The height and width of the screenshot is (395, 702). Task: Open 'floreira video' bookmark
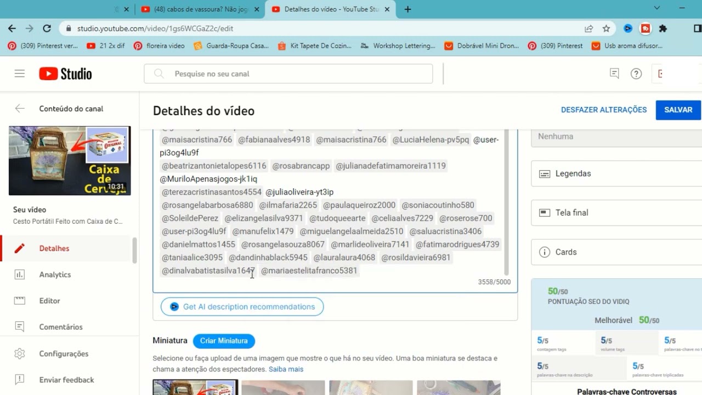tap(159, 46)
